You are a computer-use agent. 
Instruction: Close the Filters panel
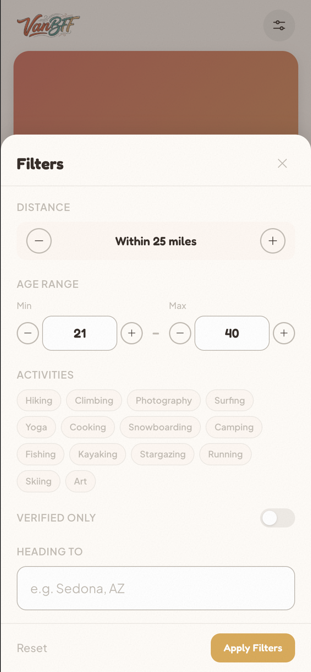tap(282, 163)
